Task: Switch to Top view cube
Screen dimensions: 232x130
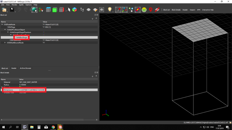Action: coord(48,10)
